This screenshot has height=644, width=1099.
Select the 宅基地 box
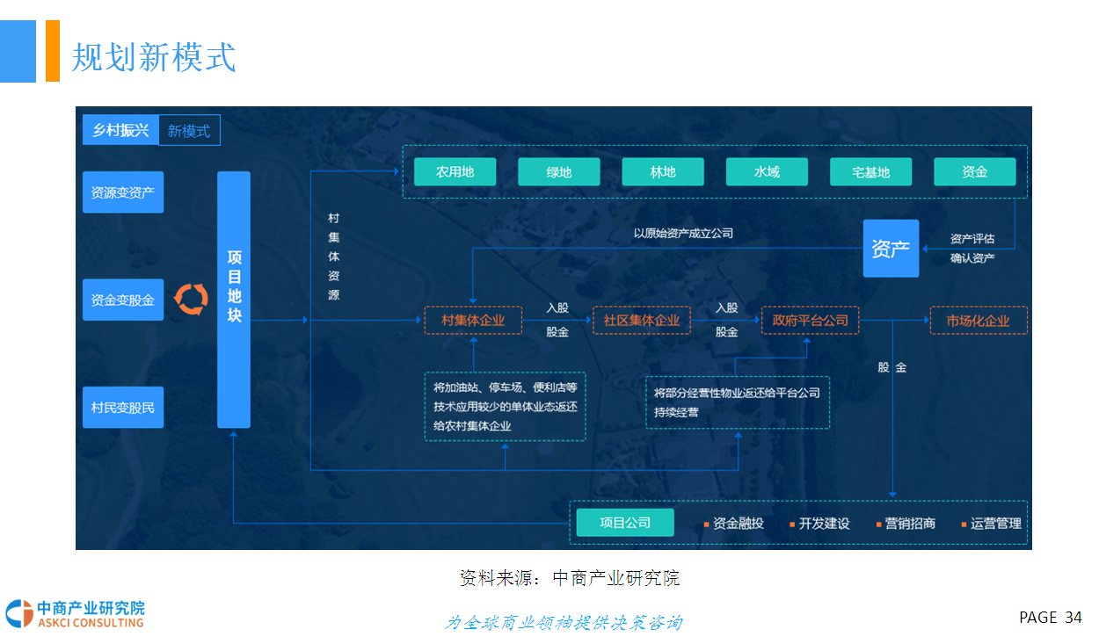[870, 172]
